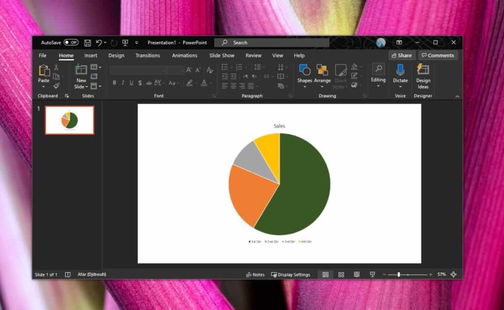Expand the New Slide dropdown
The width and height of the screenshot is (504, 310).
[x=86, y=87]
